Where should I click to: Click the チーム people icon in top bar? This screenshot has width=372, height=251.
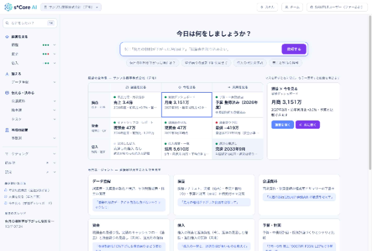pos(287,7)
